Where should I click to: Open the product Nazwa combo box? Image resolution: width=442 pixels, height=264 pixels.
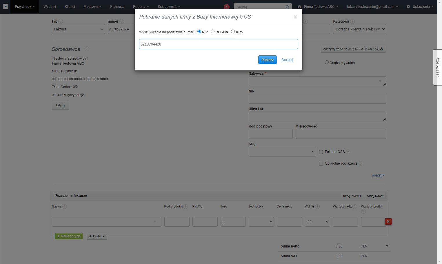click(x=107, y=222)
